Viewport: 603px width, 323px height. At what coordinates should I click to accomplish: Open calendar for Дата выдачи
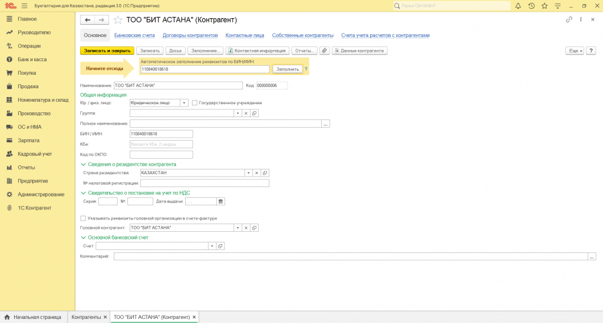pyautogui.click(x=220, y=201)
